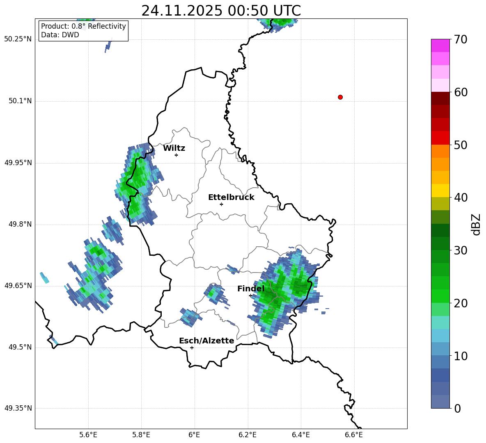Image resolution: width=486 pixels, height=443 pixels.
Task: Click the light blue swatch between 10 and 20 dBZ
Action: (440, 336)
